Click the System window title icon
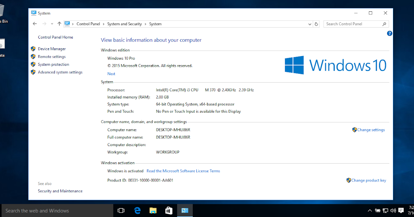 (x=33, y=13)
